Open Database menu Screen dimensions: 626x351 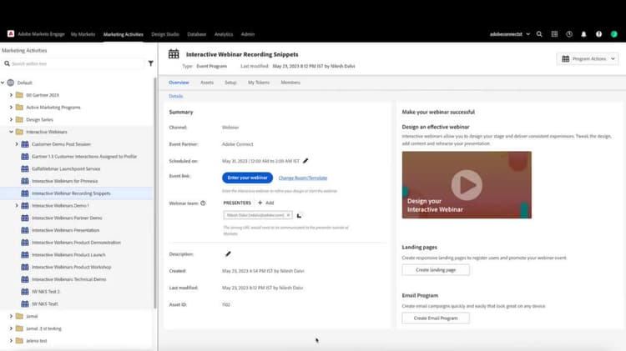click(196, 34)
